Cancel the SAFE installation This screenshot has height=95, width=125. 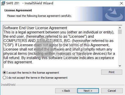click(112, 91)
